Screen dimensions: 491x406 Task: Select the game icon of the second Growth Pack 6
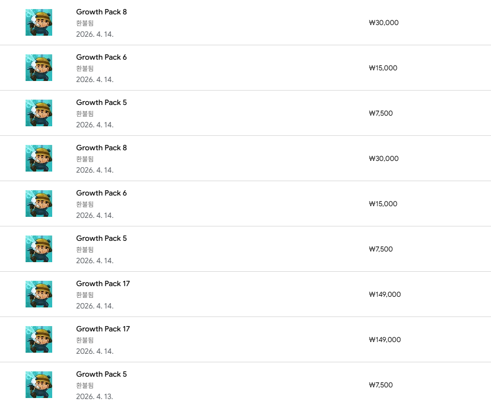coord(39,204)
